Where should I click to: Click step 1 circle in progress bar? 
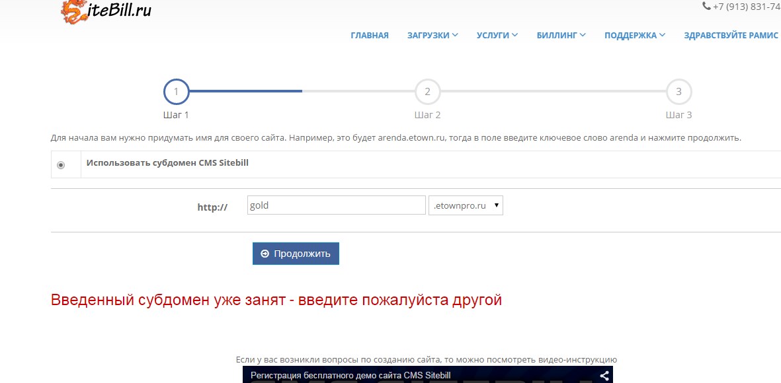click(x=177, y=92)
